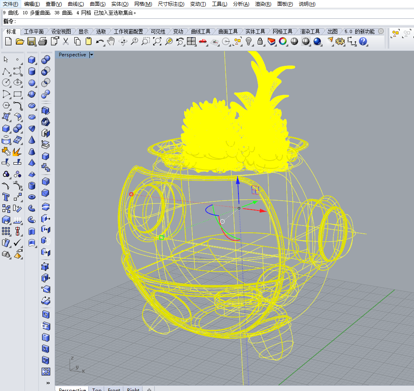Create a Box solid from sidebar

tap(32, 60)
